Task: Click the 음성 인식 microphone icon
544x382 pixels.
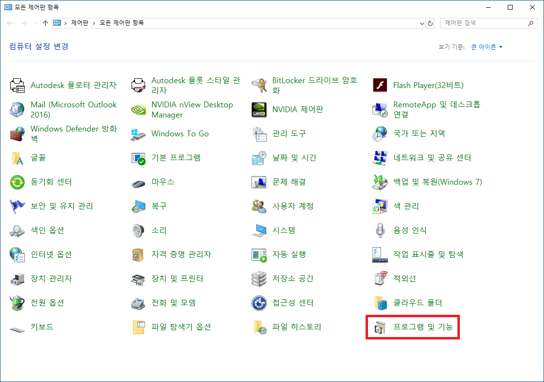Action: 380,230
